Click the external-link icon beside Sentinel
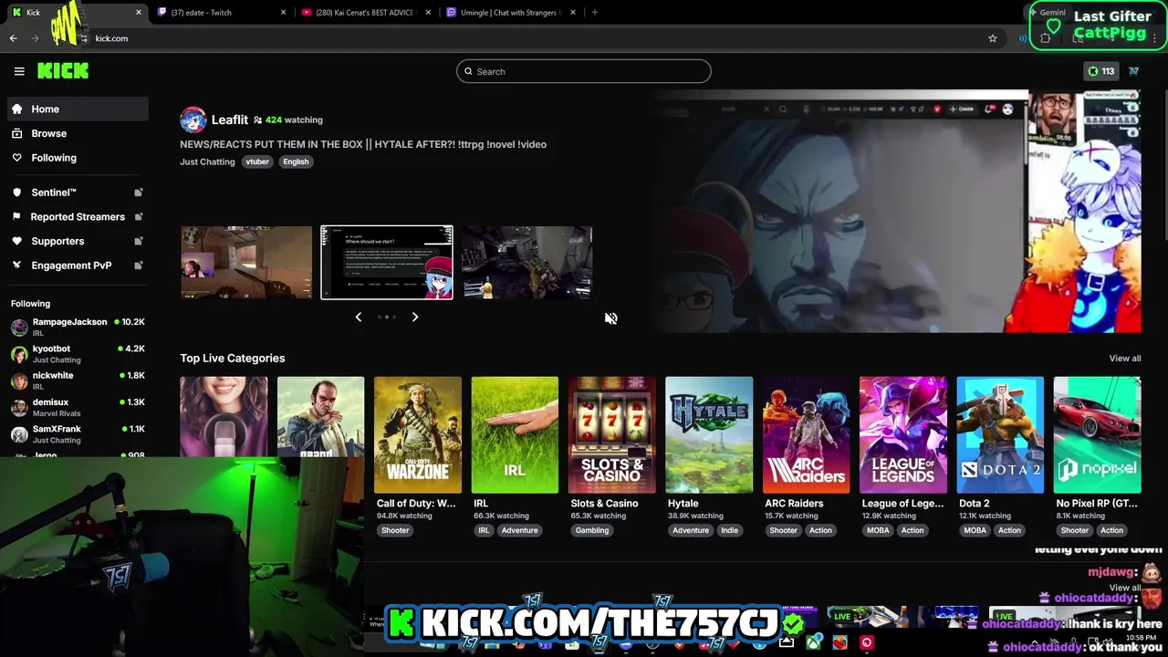The height and width of the screenshot is (657, 1168). [139, 193]
